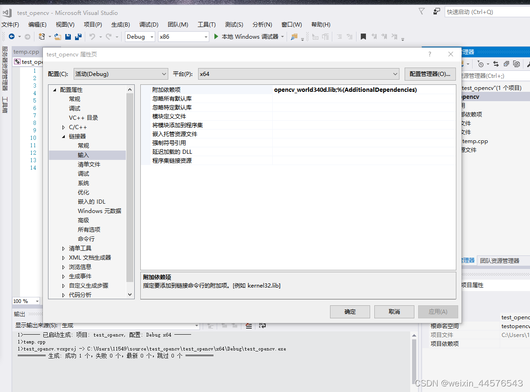Collapse the 链接器 tree node
The height and width of the screenshot is (392, 530).
[63, 137]
